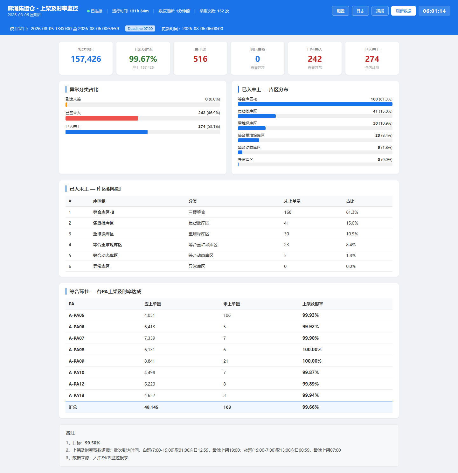Image resolution: width=458 pixels, height=473 pixels.
Task: Select the 批次到达 157,426 card
Action: tap(86, 58)
